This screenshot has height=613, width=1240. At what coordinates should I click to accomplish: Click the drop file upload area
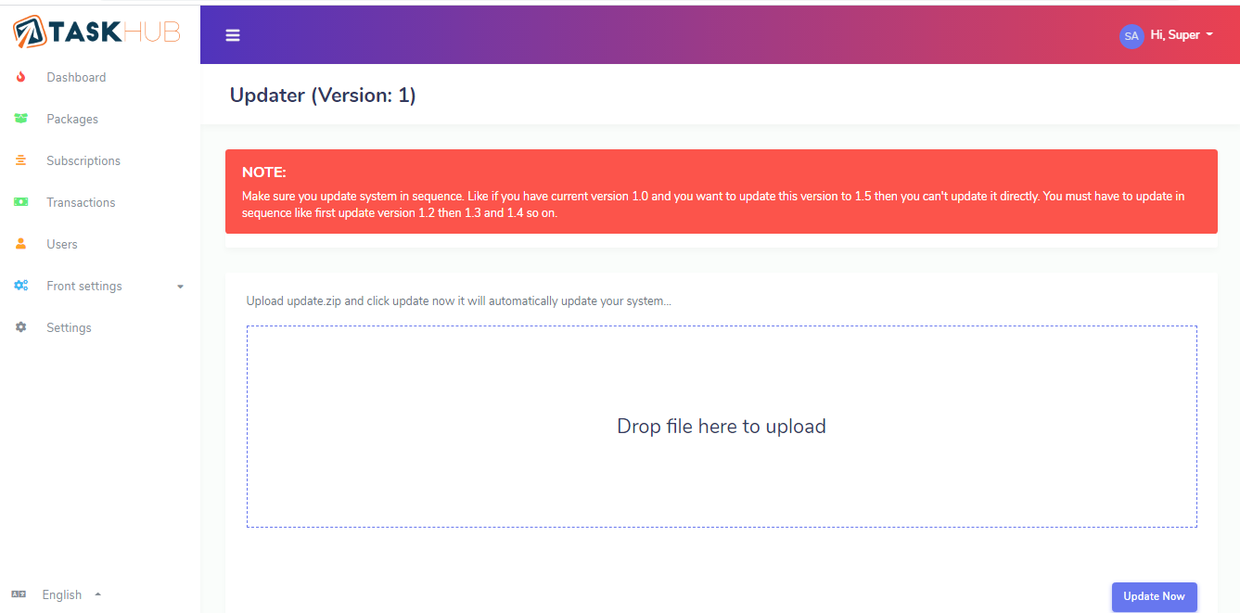click(x=721, y=427)
